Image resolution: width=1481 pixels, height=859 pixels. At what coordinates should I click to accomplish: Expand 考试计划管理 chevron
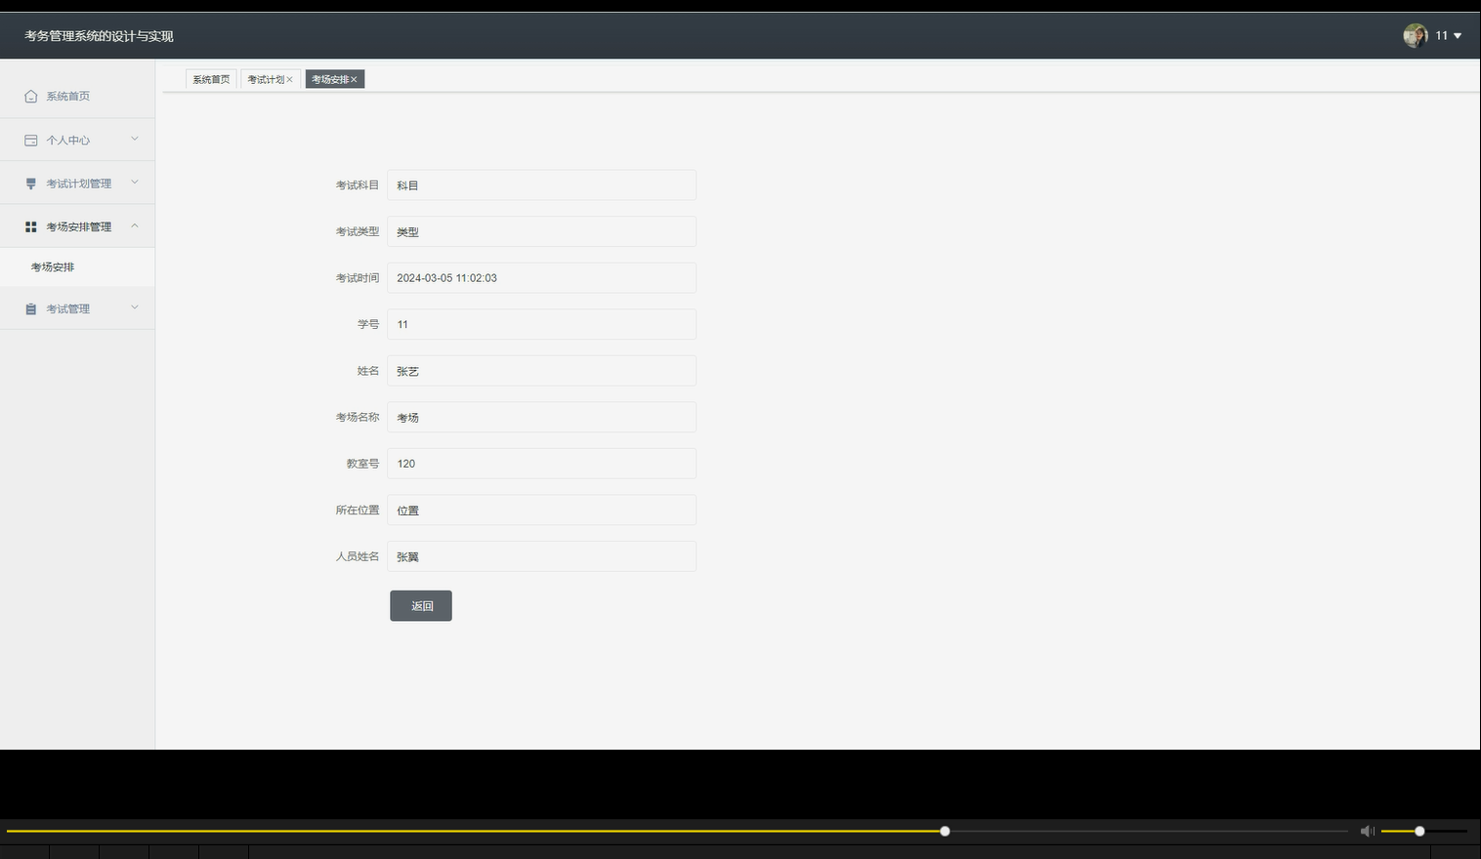[x=135, y=183]
